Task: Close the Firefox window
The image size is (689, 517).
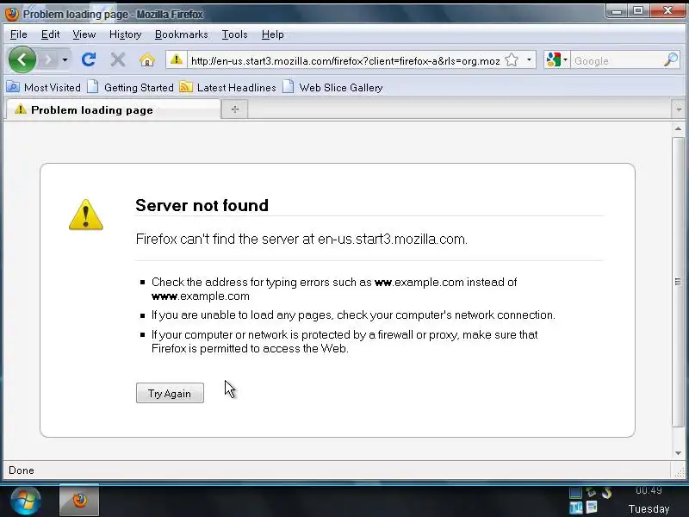Action: coord(667,10)
